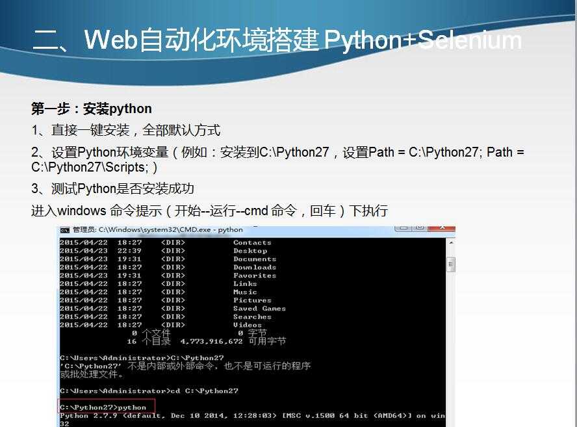
Task: Click the step 2 '设置Python环境变量' line
Action: 277,152
